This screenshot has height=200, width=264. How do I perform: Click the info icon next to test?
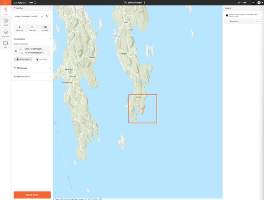[x=35, y=3]
